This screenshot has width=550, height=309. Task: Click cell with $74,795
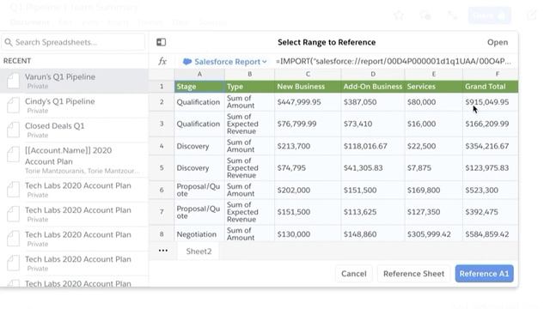(308, 168)
